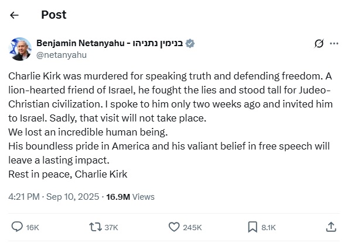Click the 37K reposts count
This screenshot has height=243, width=348.
coord(111,227)
